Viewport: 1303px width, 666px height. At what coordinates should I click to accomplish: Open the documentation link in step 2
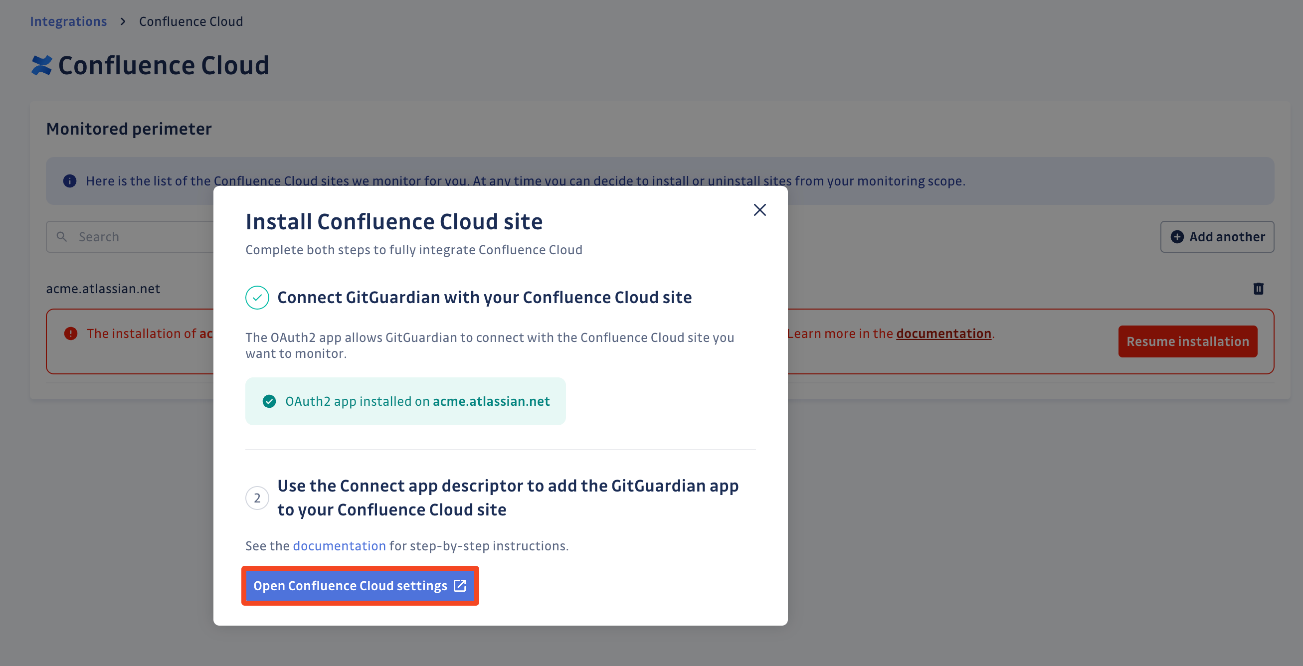click(x=339, y=546)
